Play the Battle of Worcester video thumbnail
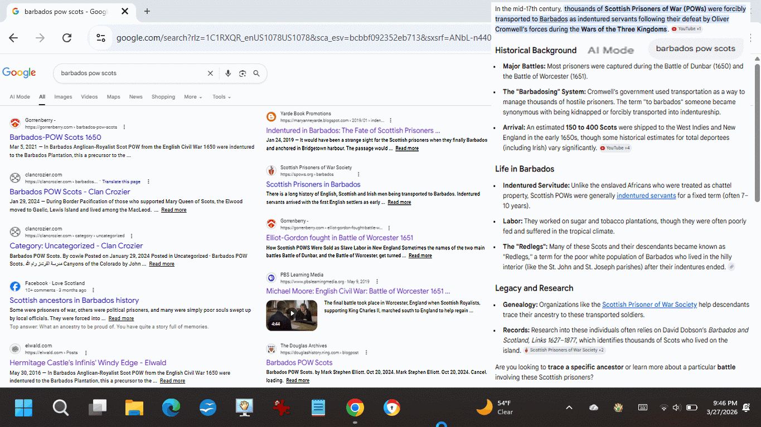This screenshot has width=761, height=427. pyautogui.click(x=292, y=315)
